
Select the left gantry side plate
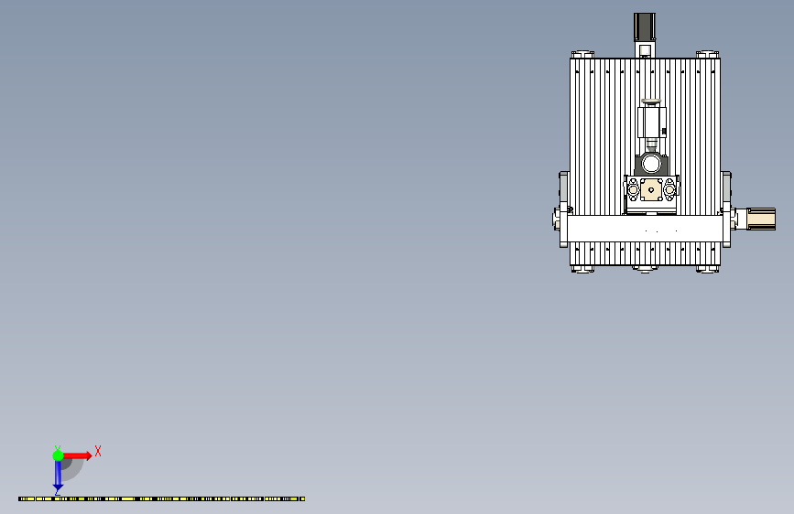563,209
